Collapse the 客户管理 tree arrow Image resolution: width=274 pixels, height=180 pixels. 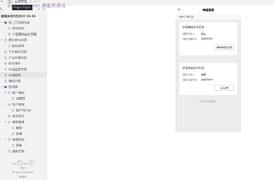(x=5, y=104)
